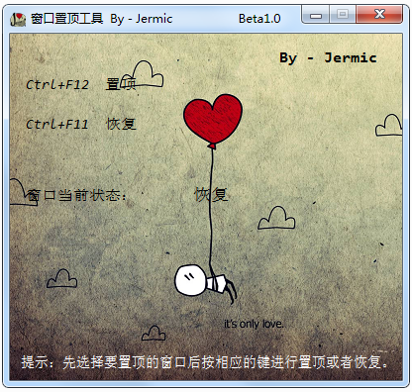Click the 提示 hint text at bottom
The width and height of the screenshot is (412, 392).
tap(205, 362)
